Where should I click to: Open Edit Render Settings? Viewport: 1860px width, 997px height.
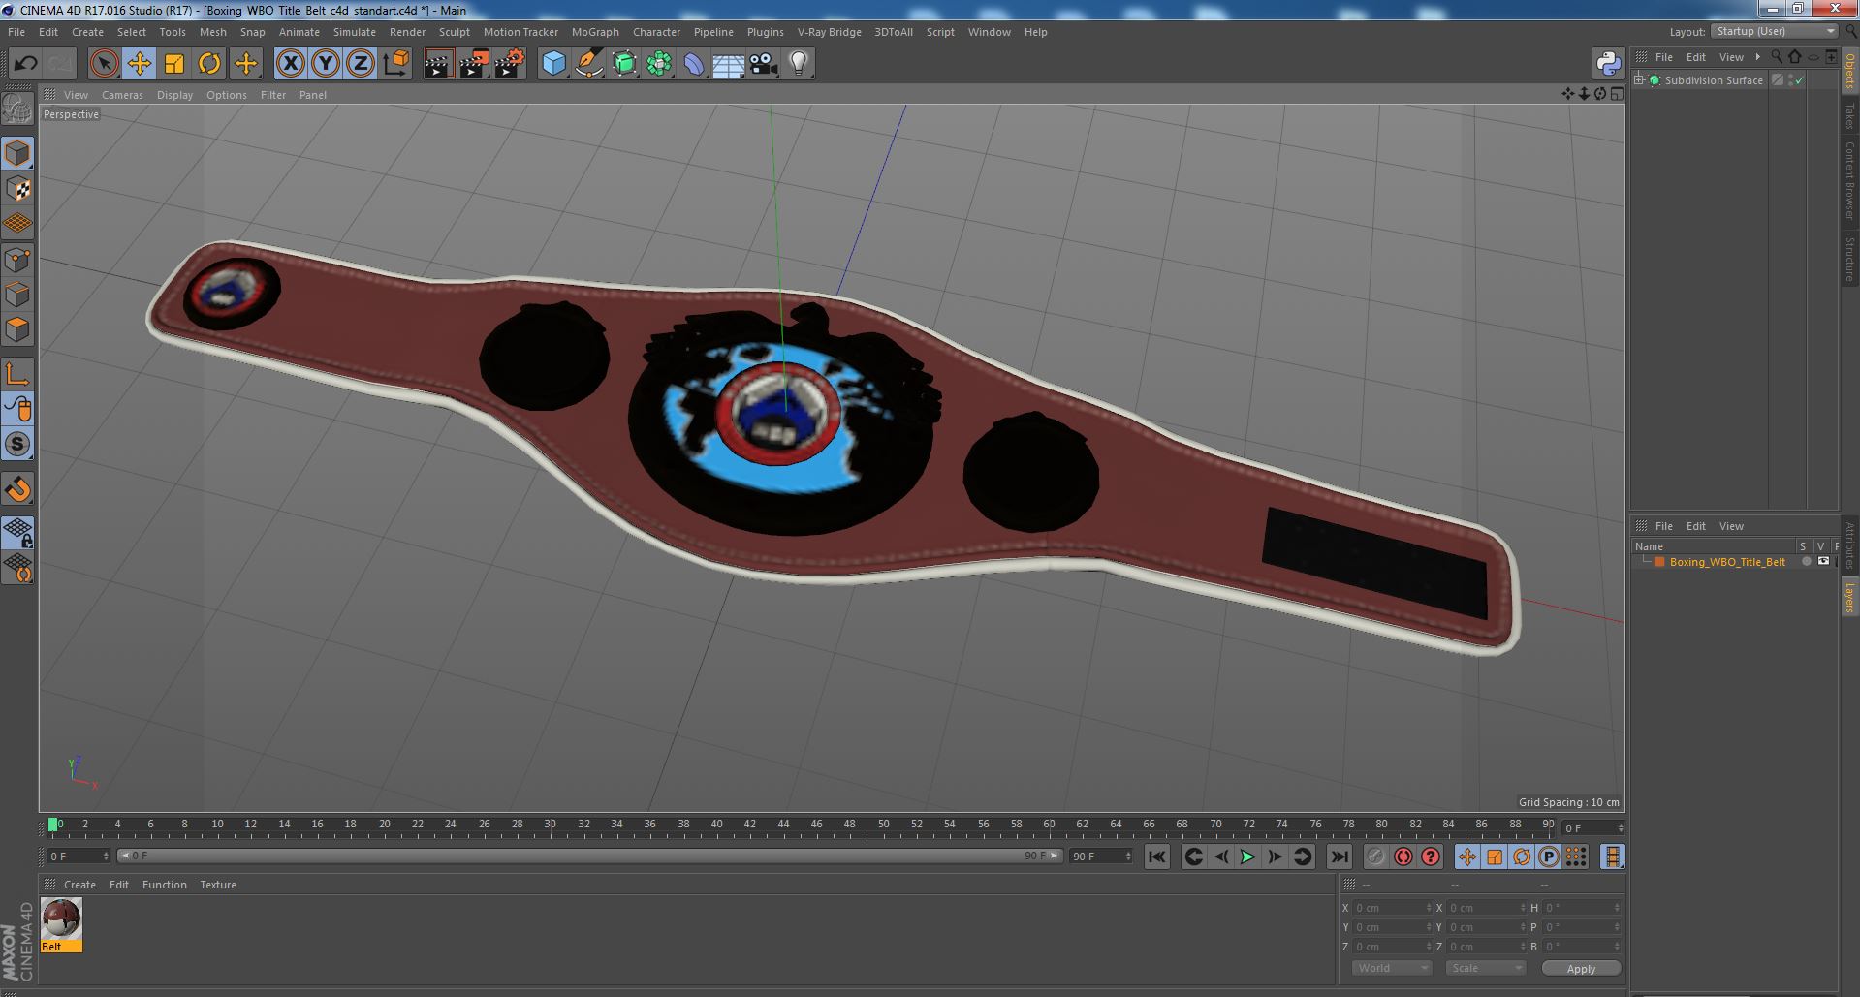coord(510,64)
